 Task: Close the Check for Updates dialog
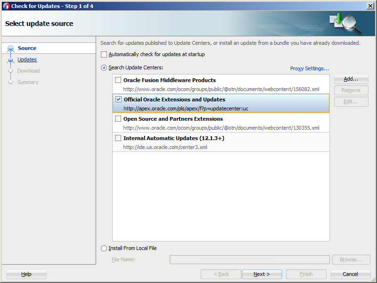click(370, 6)
